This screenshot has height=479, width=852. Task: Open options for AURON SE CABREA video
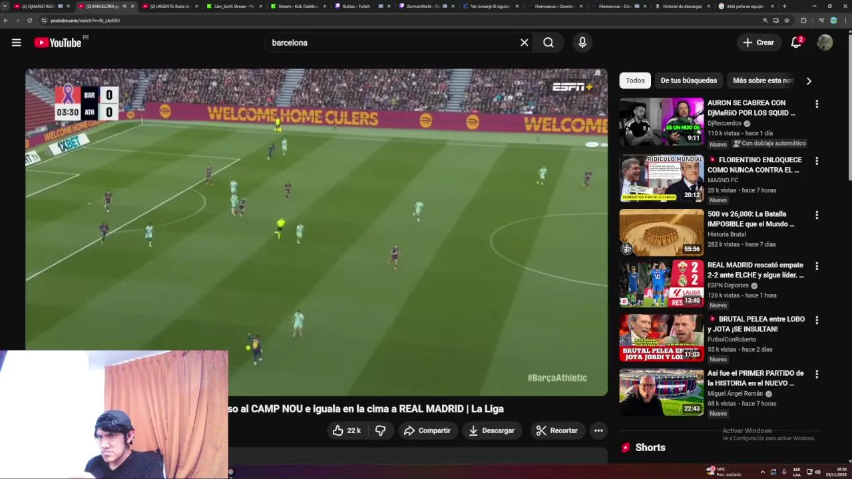pyautogui.click(x=817, y=104)
